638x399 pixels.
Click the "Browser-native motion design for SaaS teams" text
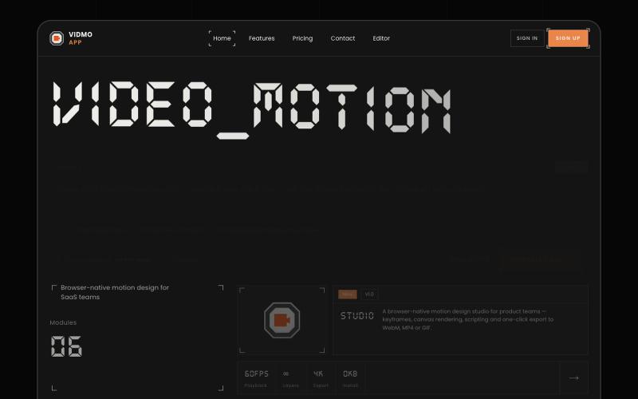point(115,292)
